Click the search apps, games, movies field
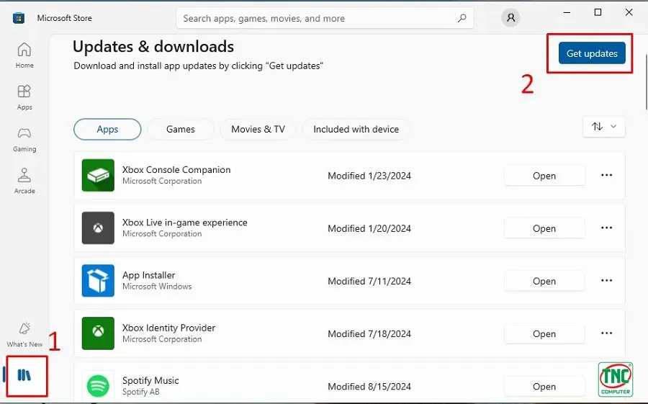The width and height of the screenshot is (648, 404). pyautogui.click(x=325, y=18)
